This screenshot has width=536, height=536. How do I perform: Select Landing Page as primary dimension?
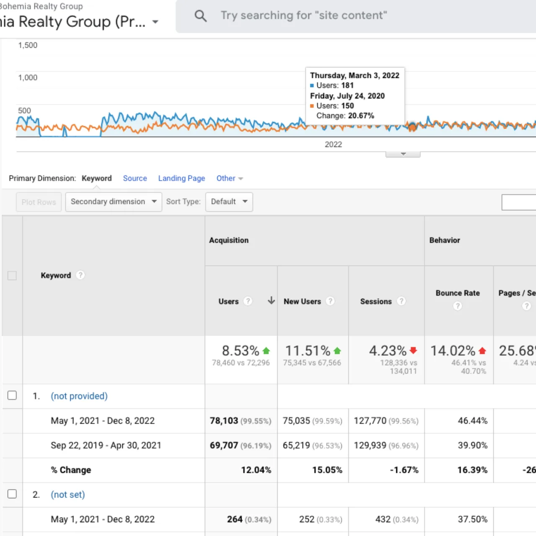tap(182, 178)
